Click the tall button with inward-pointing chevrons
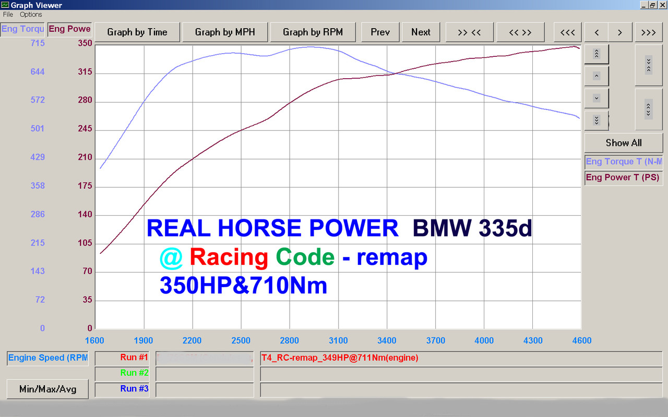 pos(649,65)
